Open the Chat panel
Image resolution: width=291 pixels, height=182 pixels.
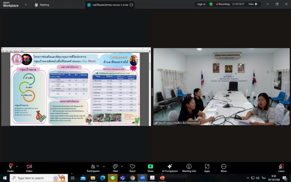click(x=115, y=168)
